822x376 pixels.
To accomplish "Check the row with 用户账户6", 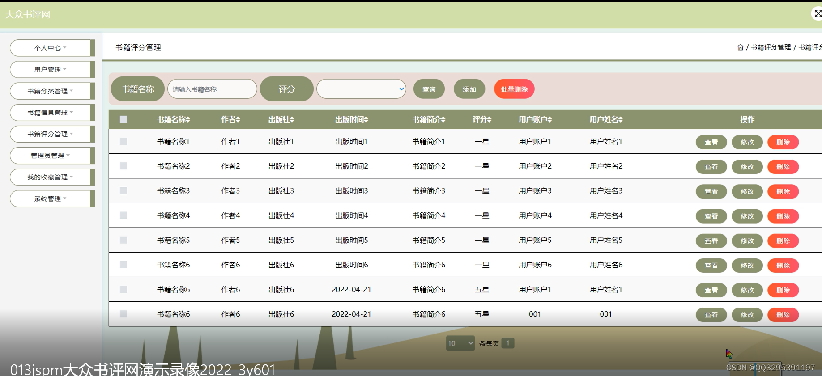I will click(124, 265).
